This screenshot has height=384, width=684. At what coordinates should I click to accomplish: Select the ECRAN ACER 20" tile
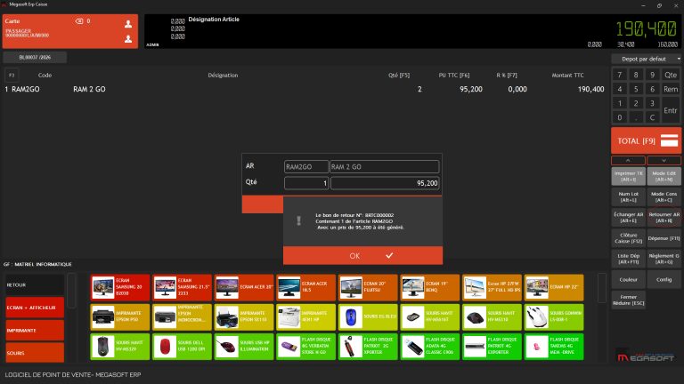click(x=244, y=287)
